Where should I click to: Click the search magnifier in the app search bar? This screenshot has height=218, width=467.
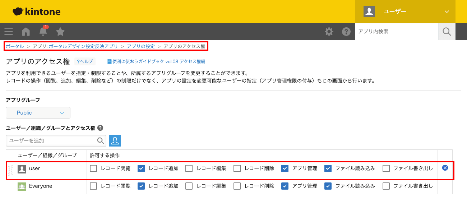point(447,32)
